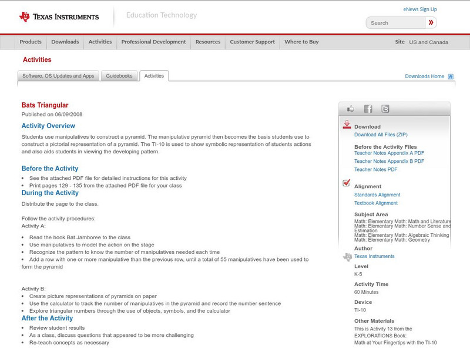
Task: Click the K-5 level value
Action: 358,274
